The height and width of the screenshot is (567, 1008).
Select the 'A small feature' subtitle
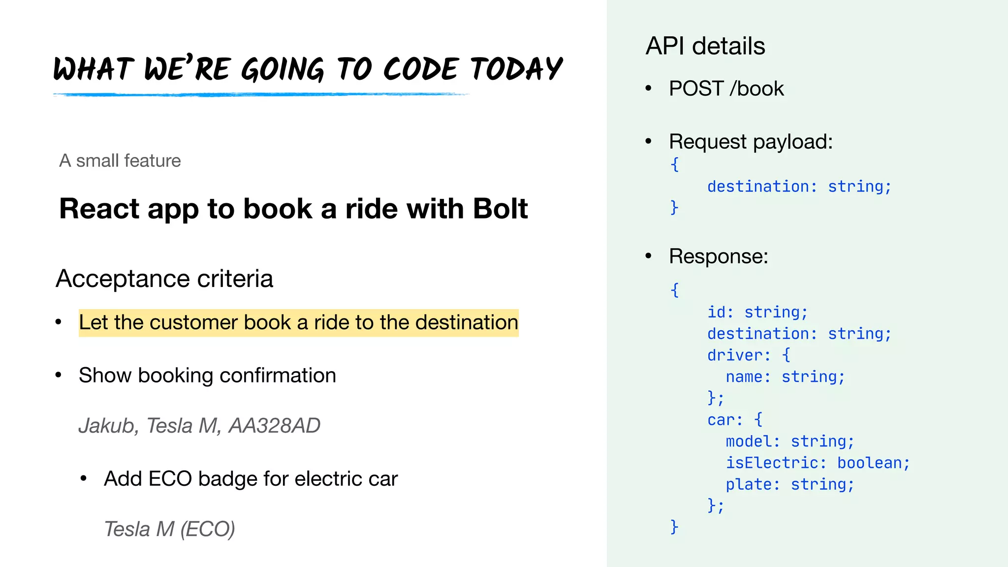tap(120, 161)
